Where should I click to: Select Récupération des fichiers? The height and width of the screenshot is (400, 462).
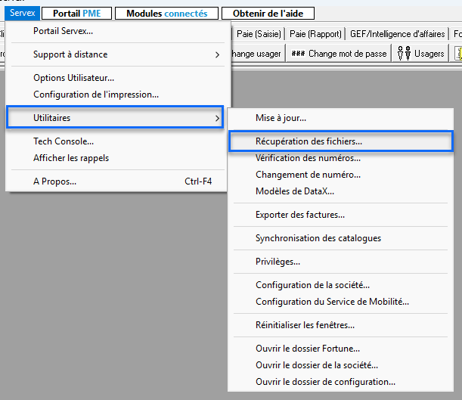pos(309,141)
